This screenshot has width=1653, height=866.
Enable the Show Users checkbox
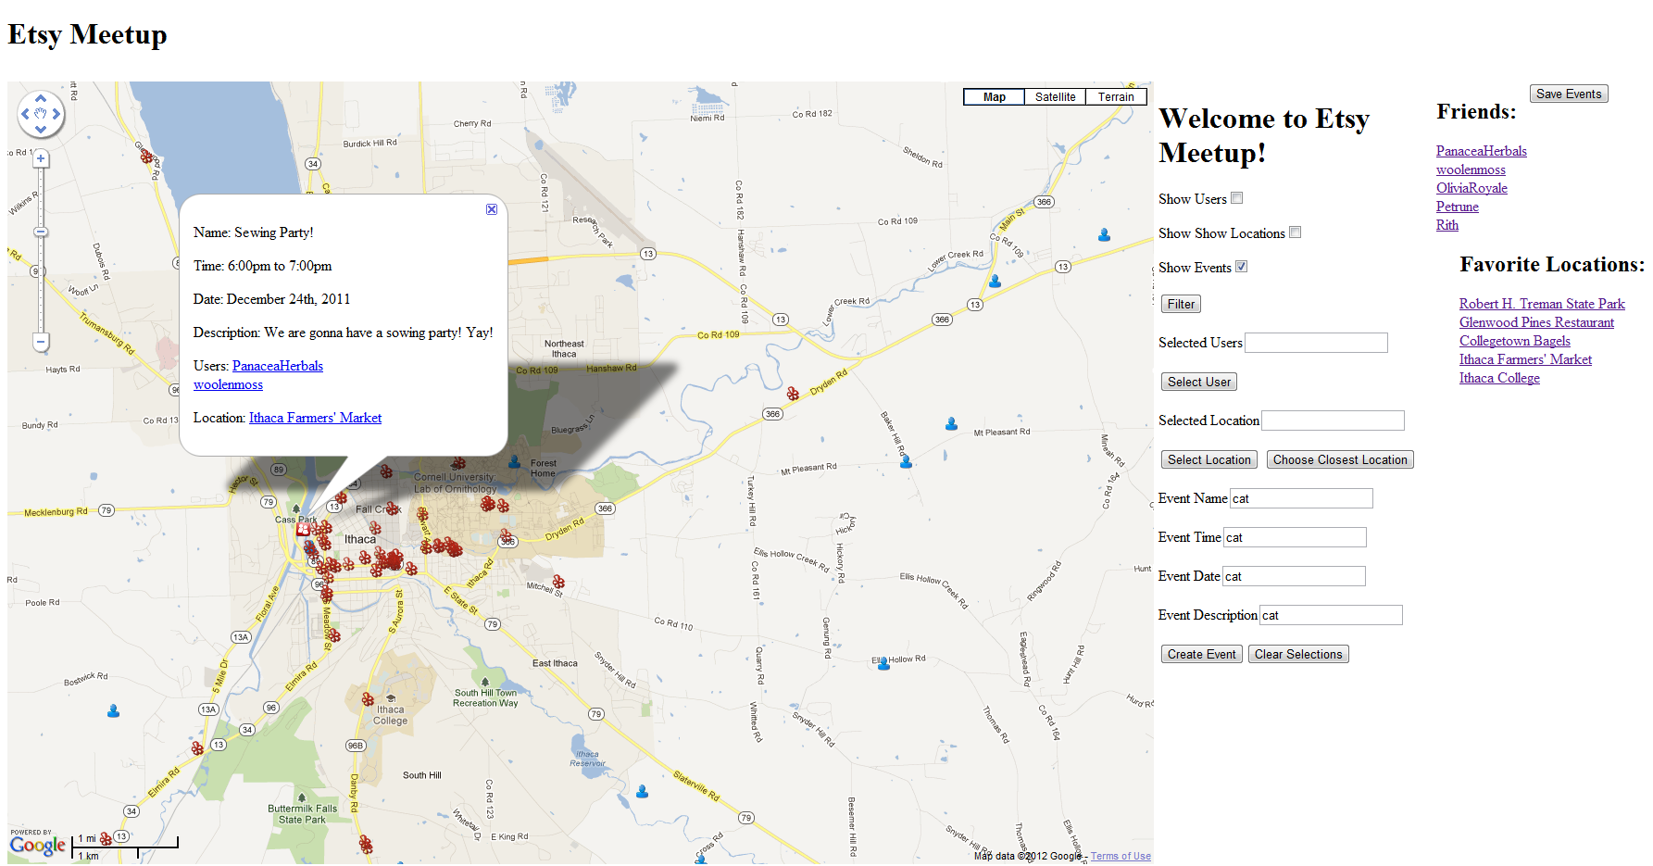coord(1236,198)
